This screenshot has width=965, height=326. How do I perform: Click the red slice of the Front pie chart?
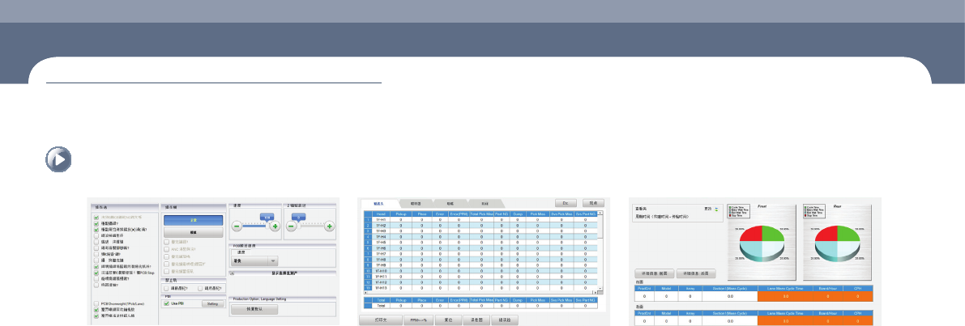(x=752, y=233)
